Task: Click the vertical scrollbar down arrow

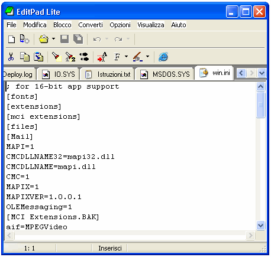Action: click(260, 225)
